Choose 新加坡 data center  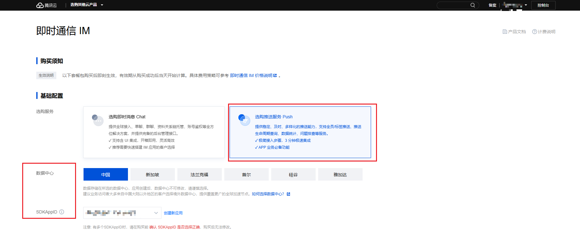coord(153,174)
